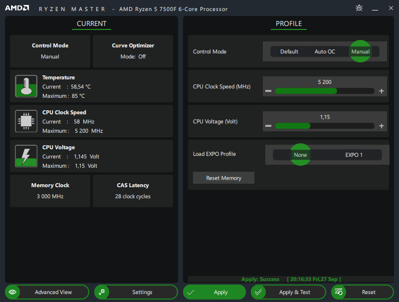Apply the current profile

click(214, 292)
